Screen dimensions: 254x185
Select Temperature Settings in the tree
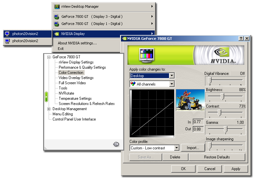[x=75, y=98]
